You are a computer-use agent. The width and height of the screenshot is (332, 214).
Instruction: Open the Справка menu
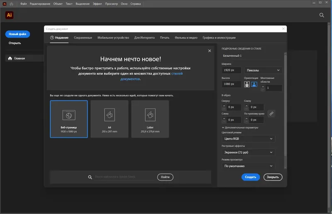point(136,4)
